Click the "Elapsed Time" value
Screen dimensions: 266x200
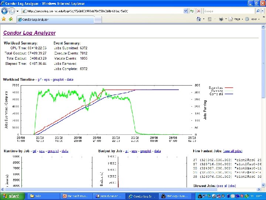(x=38, y=64)
